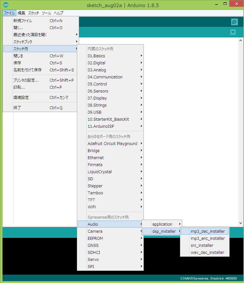Select Audio under Spresense examples

pos(110,224)
